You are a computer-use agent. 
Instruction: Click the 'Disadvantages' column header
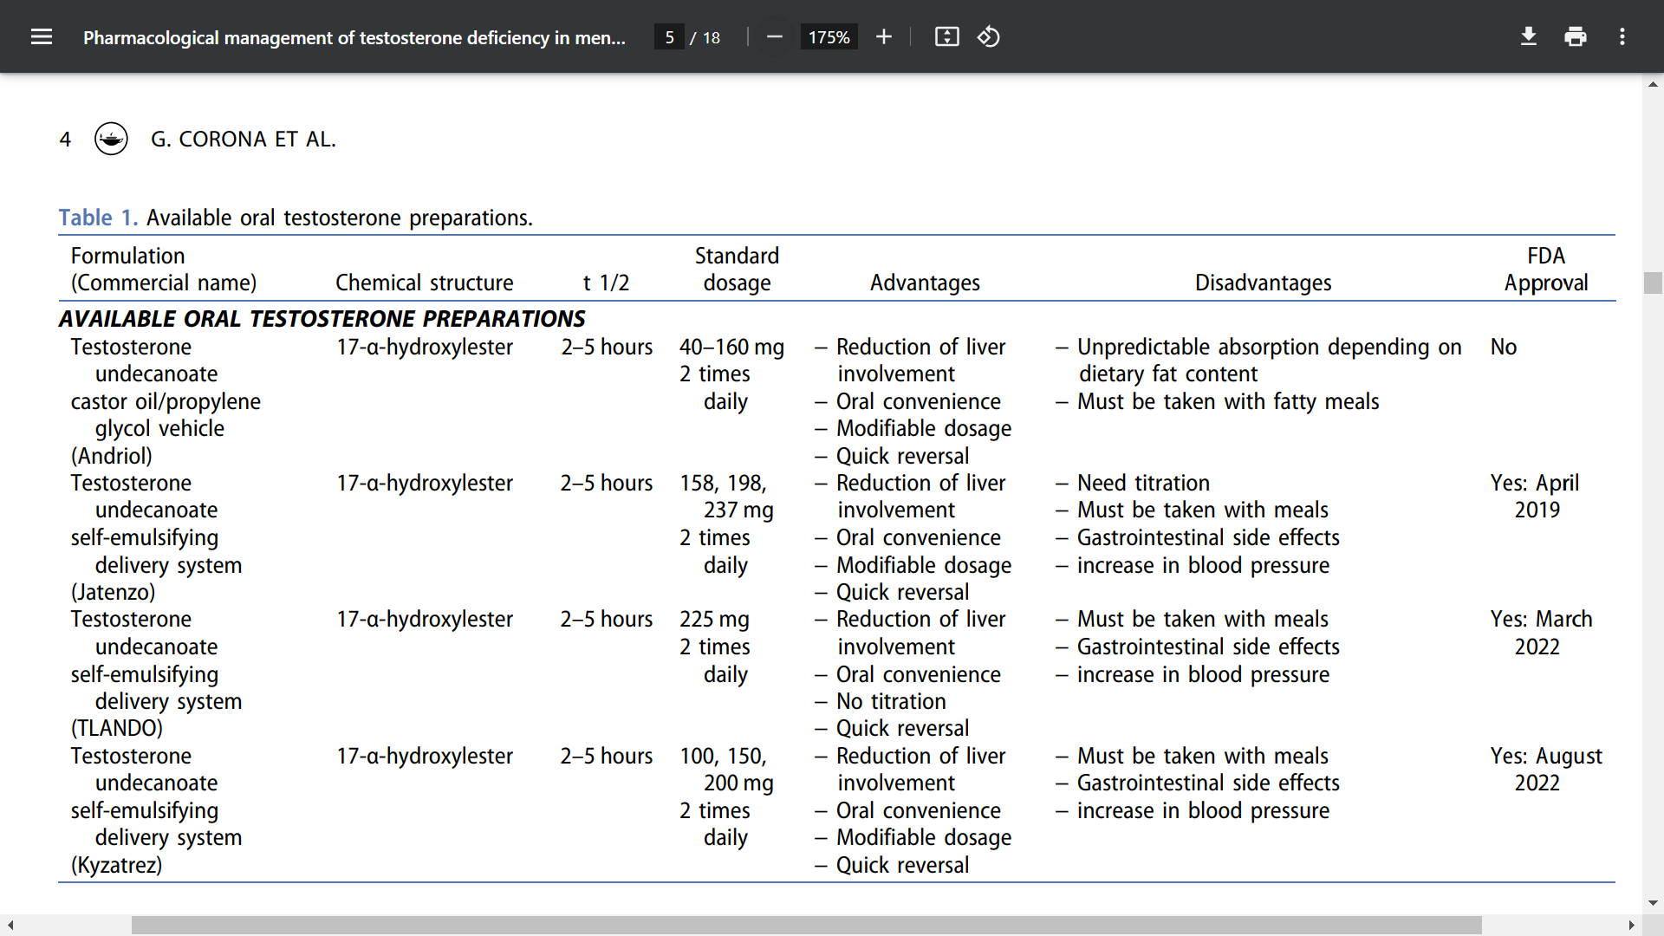pyautogui.click(x=1263, y=283)
